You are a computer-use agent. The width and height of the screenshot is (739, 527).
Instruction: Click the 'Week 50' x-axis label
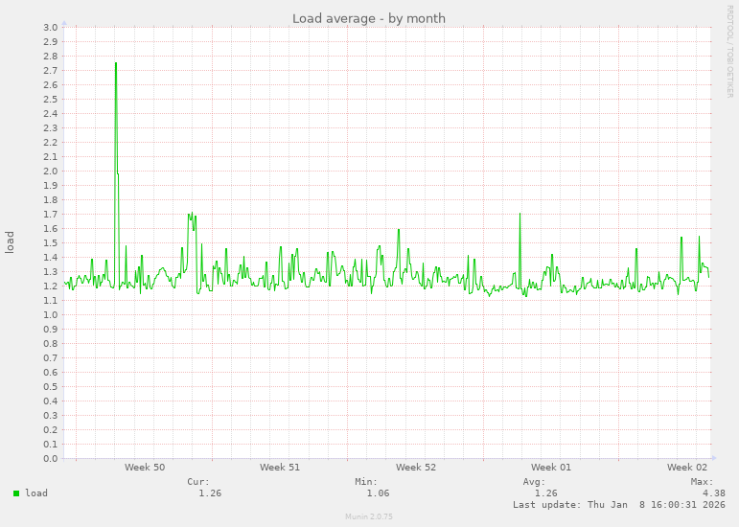pyautogui.click(x=145, y=468)
